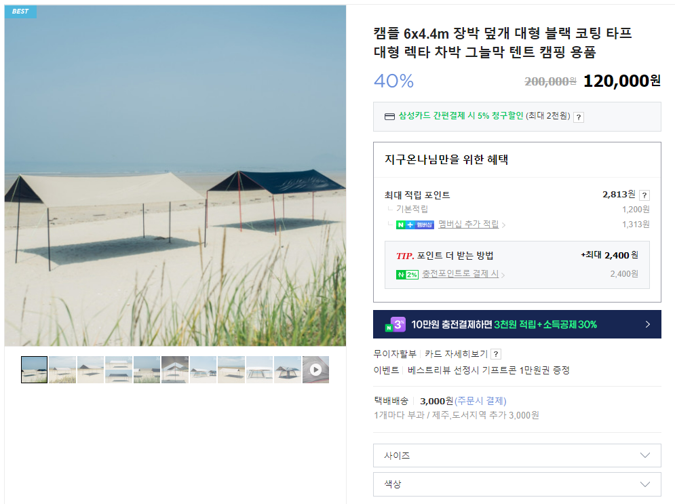This screenshot has height=504, width=675.
Task: Expand the 10만원 충전결제 banner arrow
Action: tap(647, 324)
